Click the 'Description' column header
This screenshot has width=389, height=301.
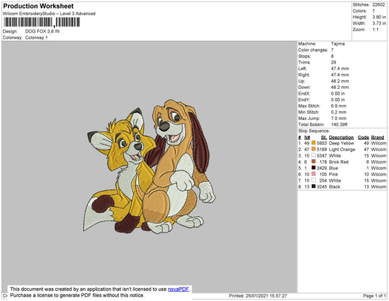click(341, 138)
